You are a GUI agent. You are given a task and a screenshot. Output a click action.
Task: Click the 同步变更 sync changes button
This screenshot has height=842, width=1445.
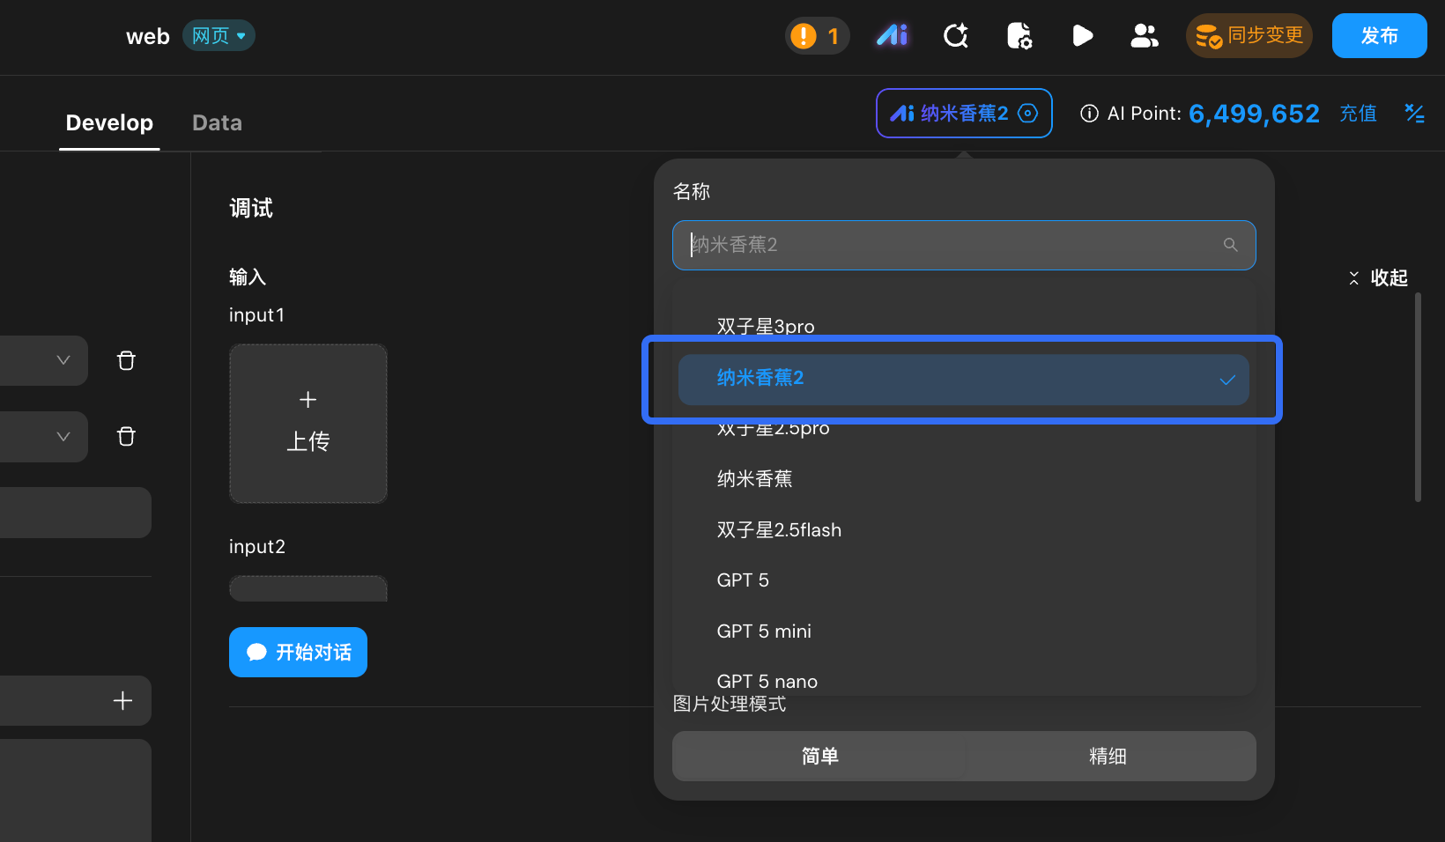pyautogui.click(x=1249, y=36)
